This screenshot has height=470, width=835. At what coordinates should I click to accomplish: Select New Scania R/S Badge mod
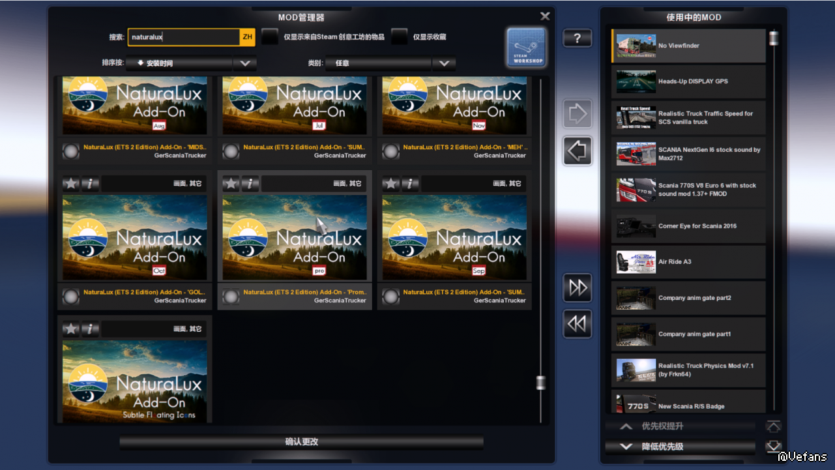tap(689, 403)
